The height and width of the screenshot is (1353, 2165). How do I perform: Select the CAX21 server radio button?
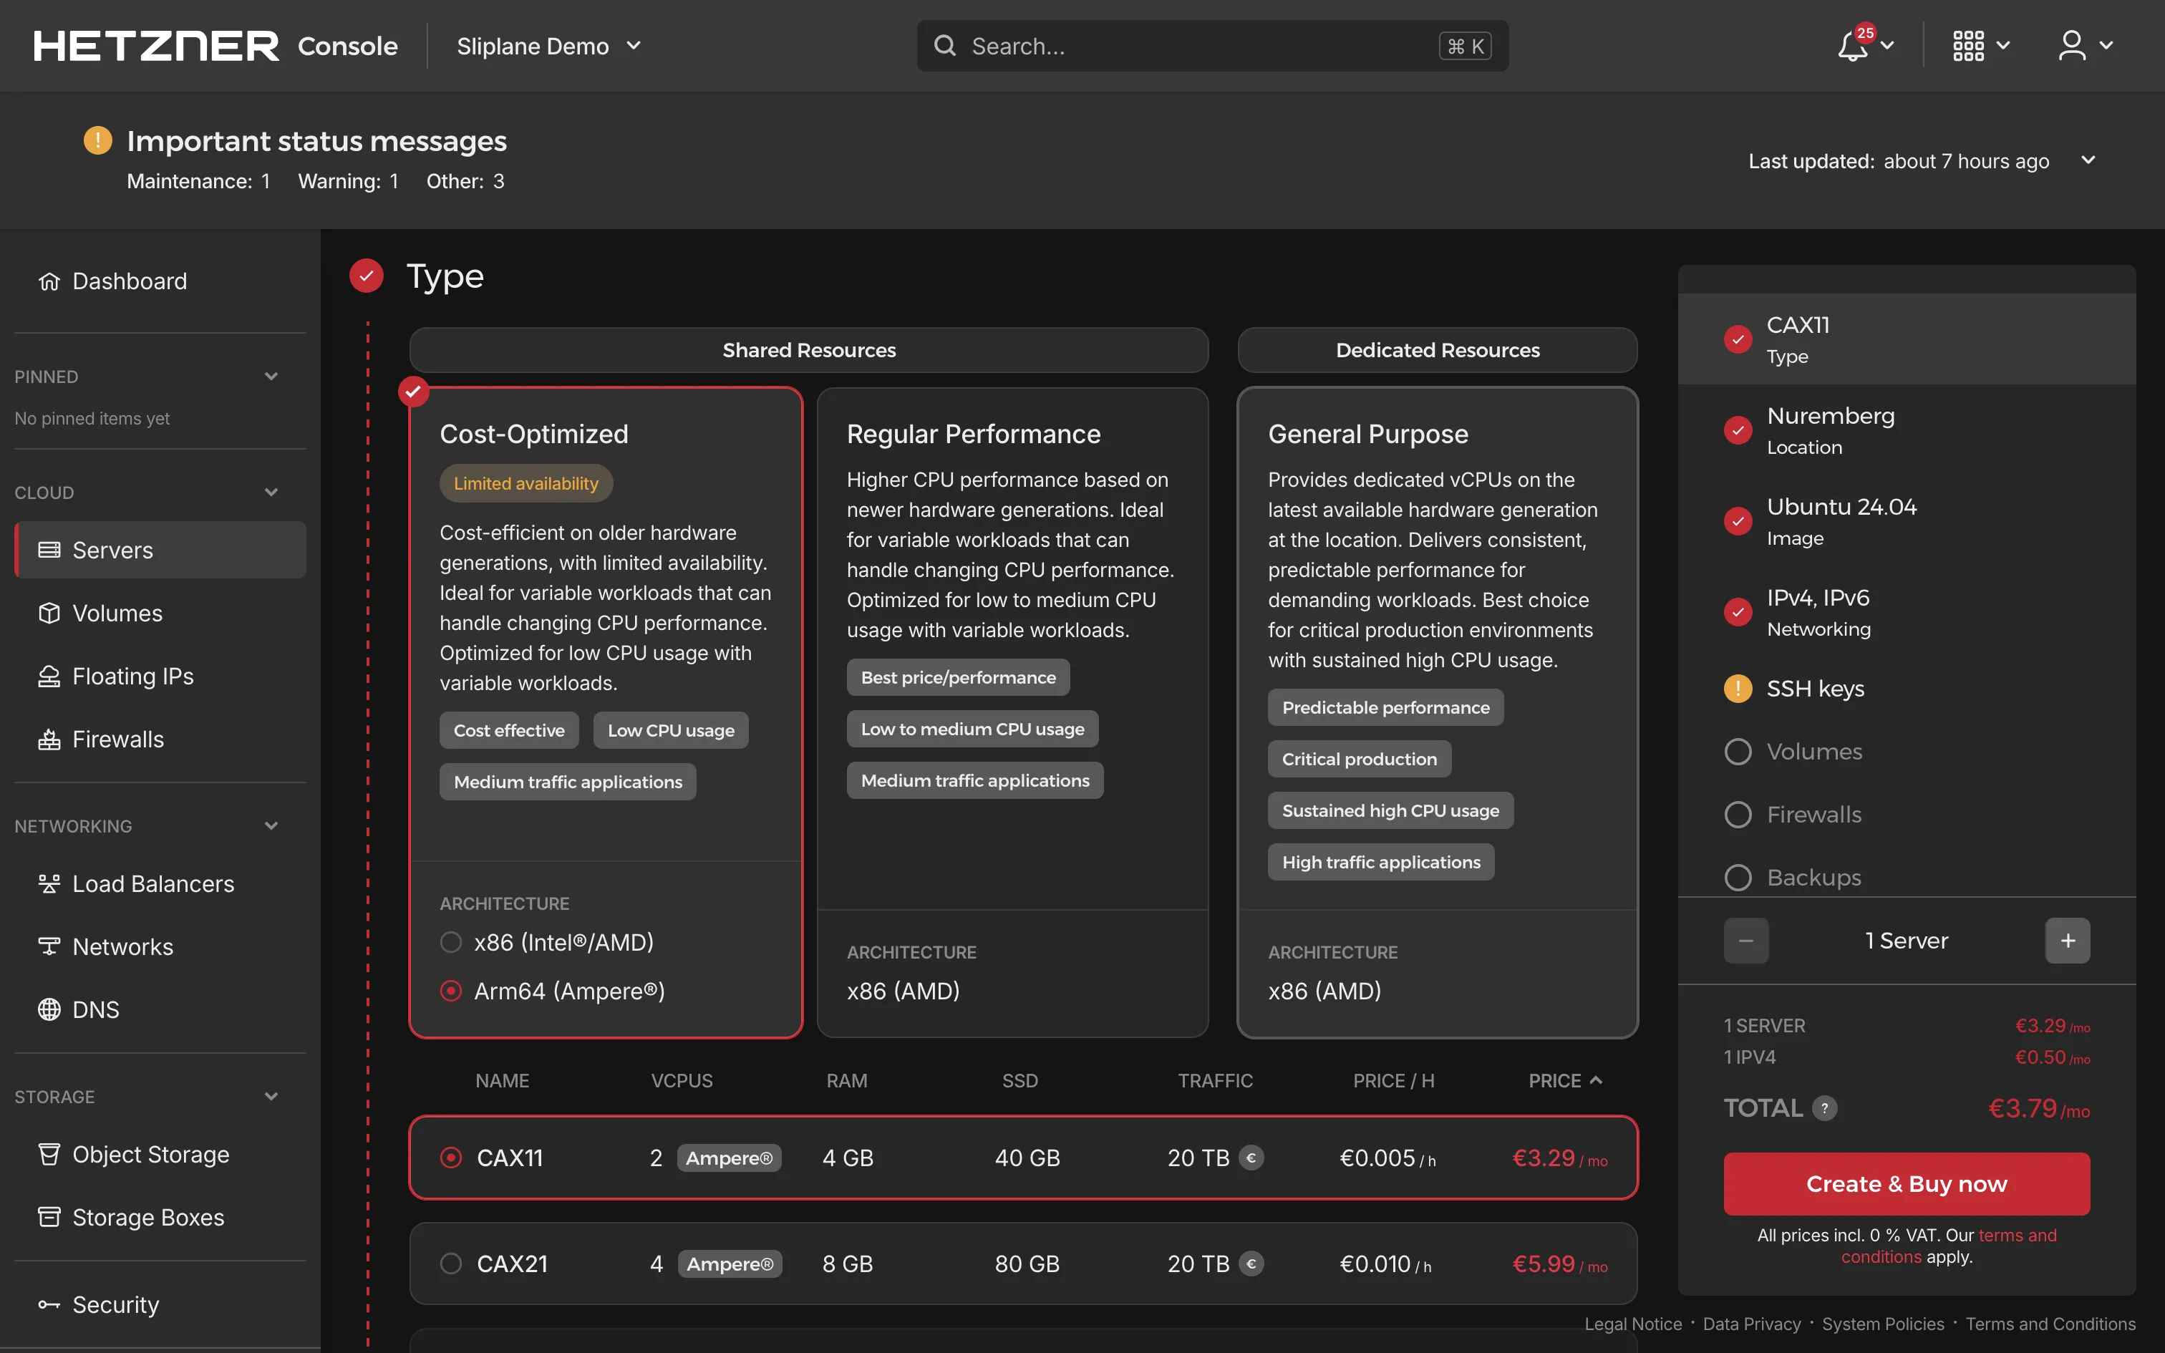451,1264
